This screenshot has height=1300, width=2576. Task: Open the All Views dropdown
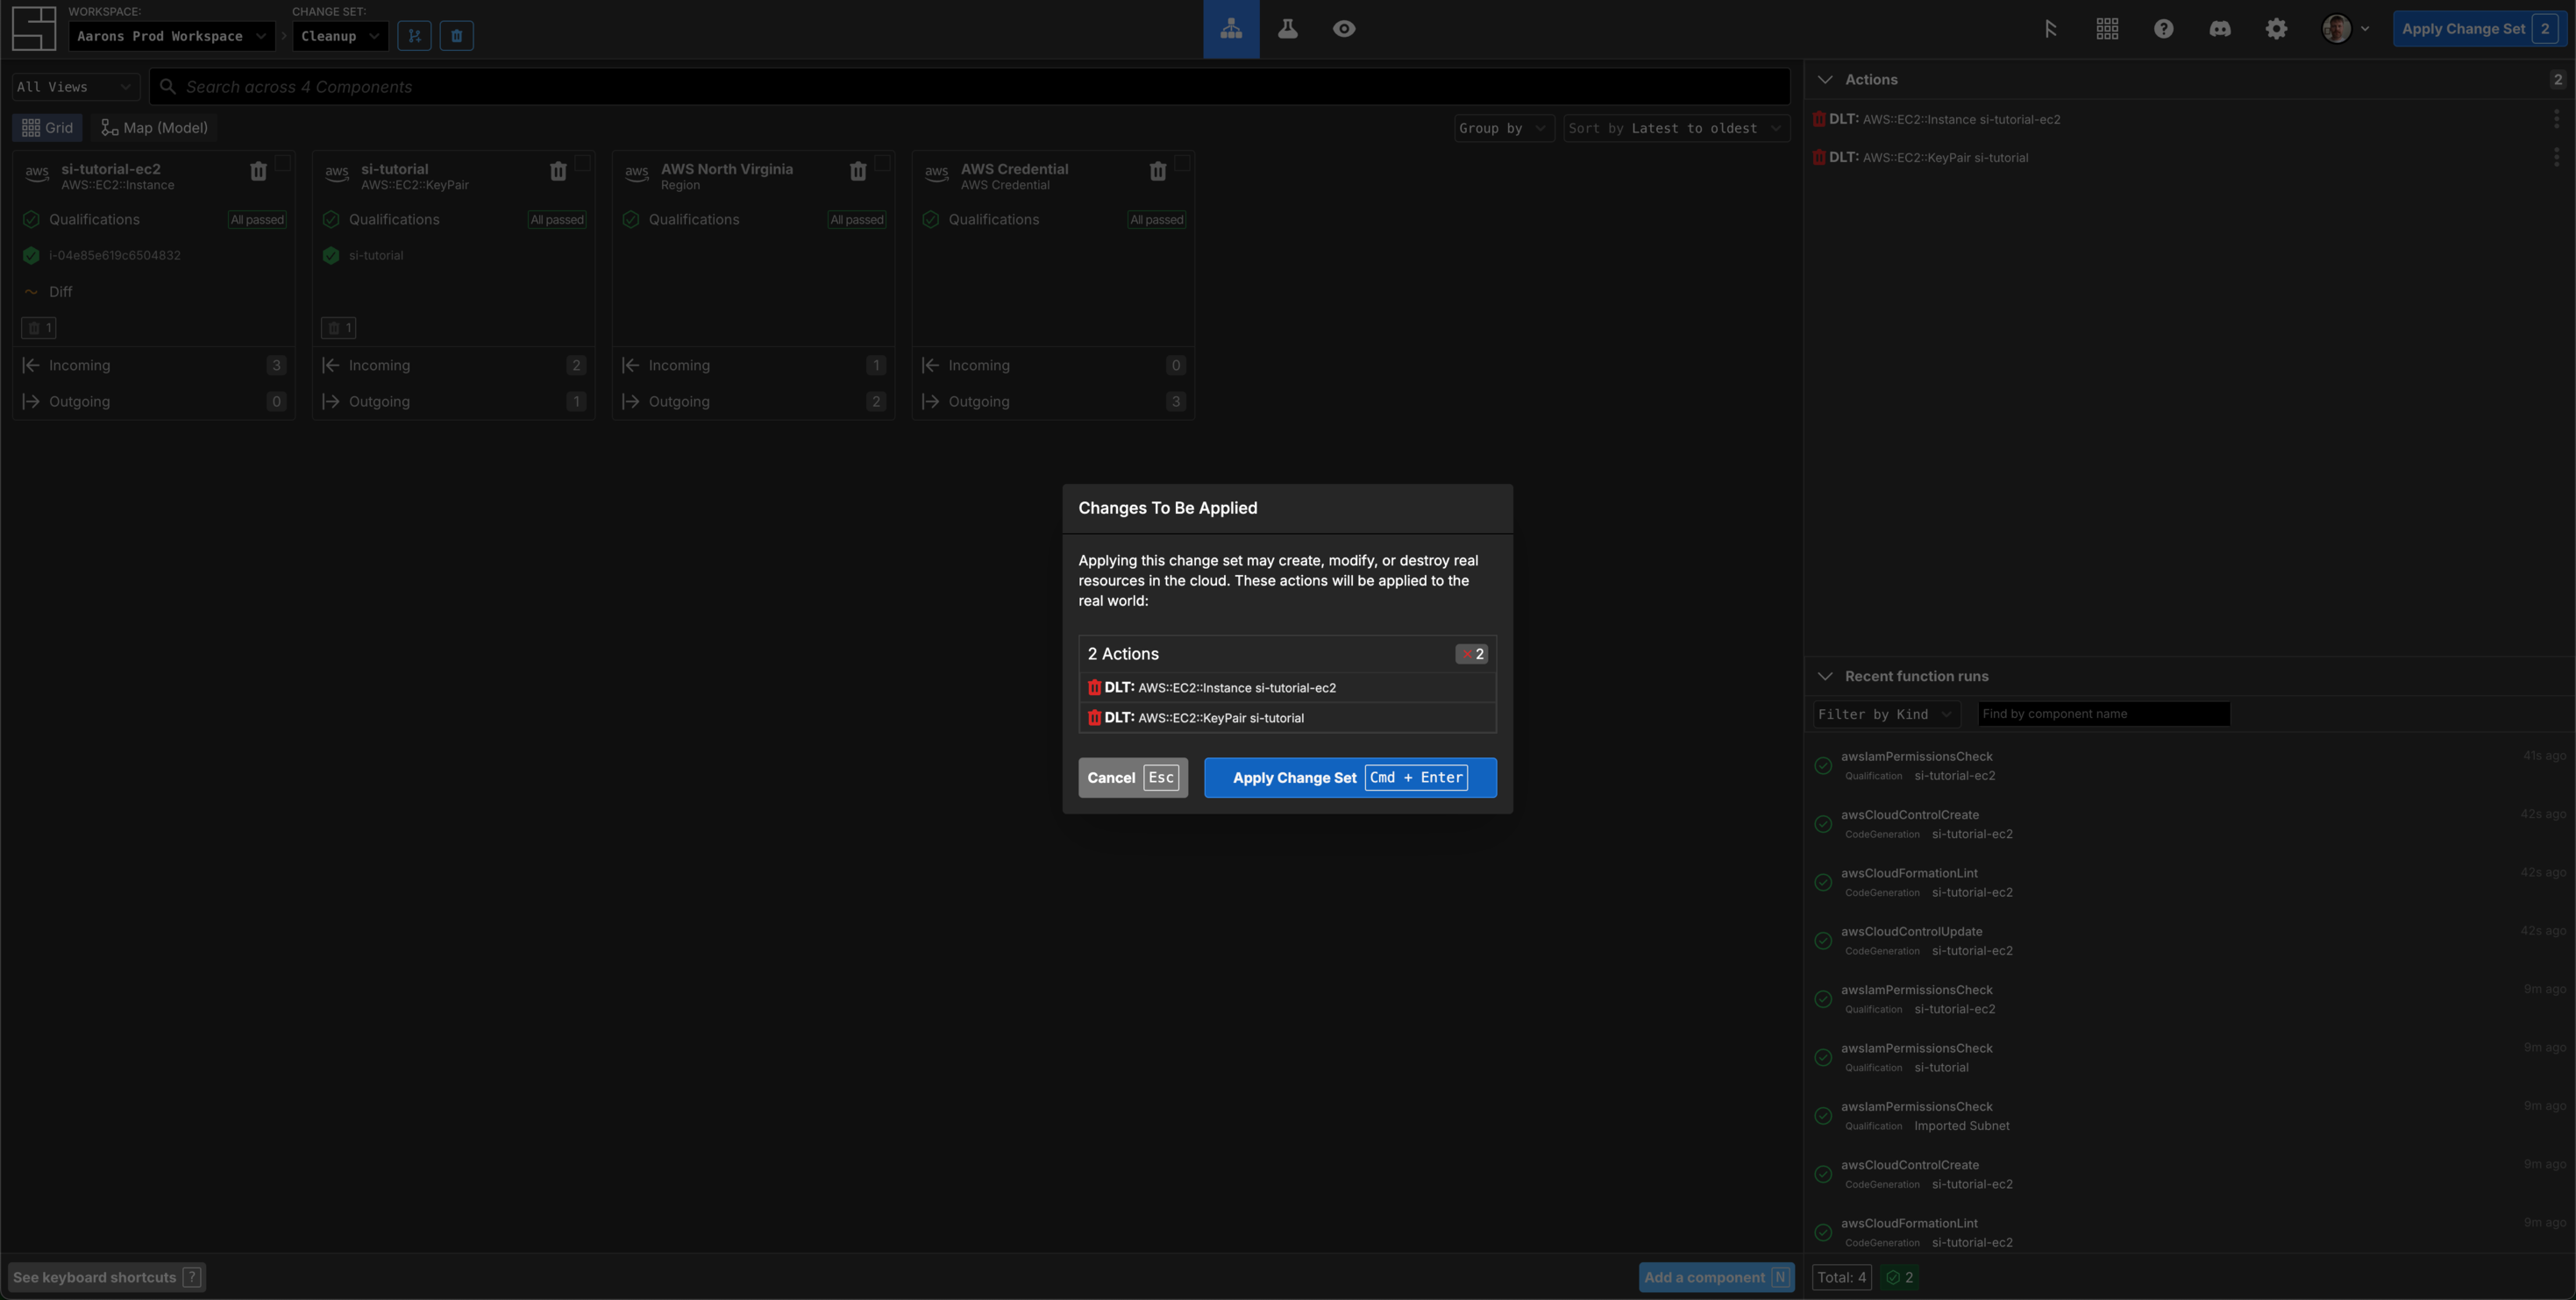click(76, 87)
